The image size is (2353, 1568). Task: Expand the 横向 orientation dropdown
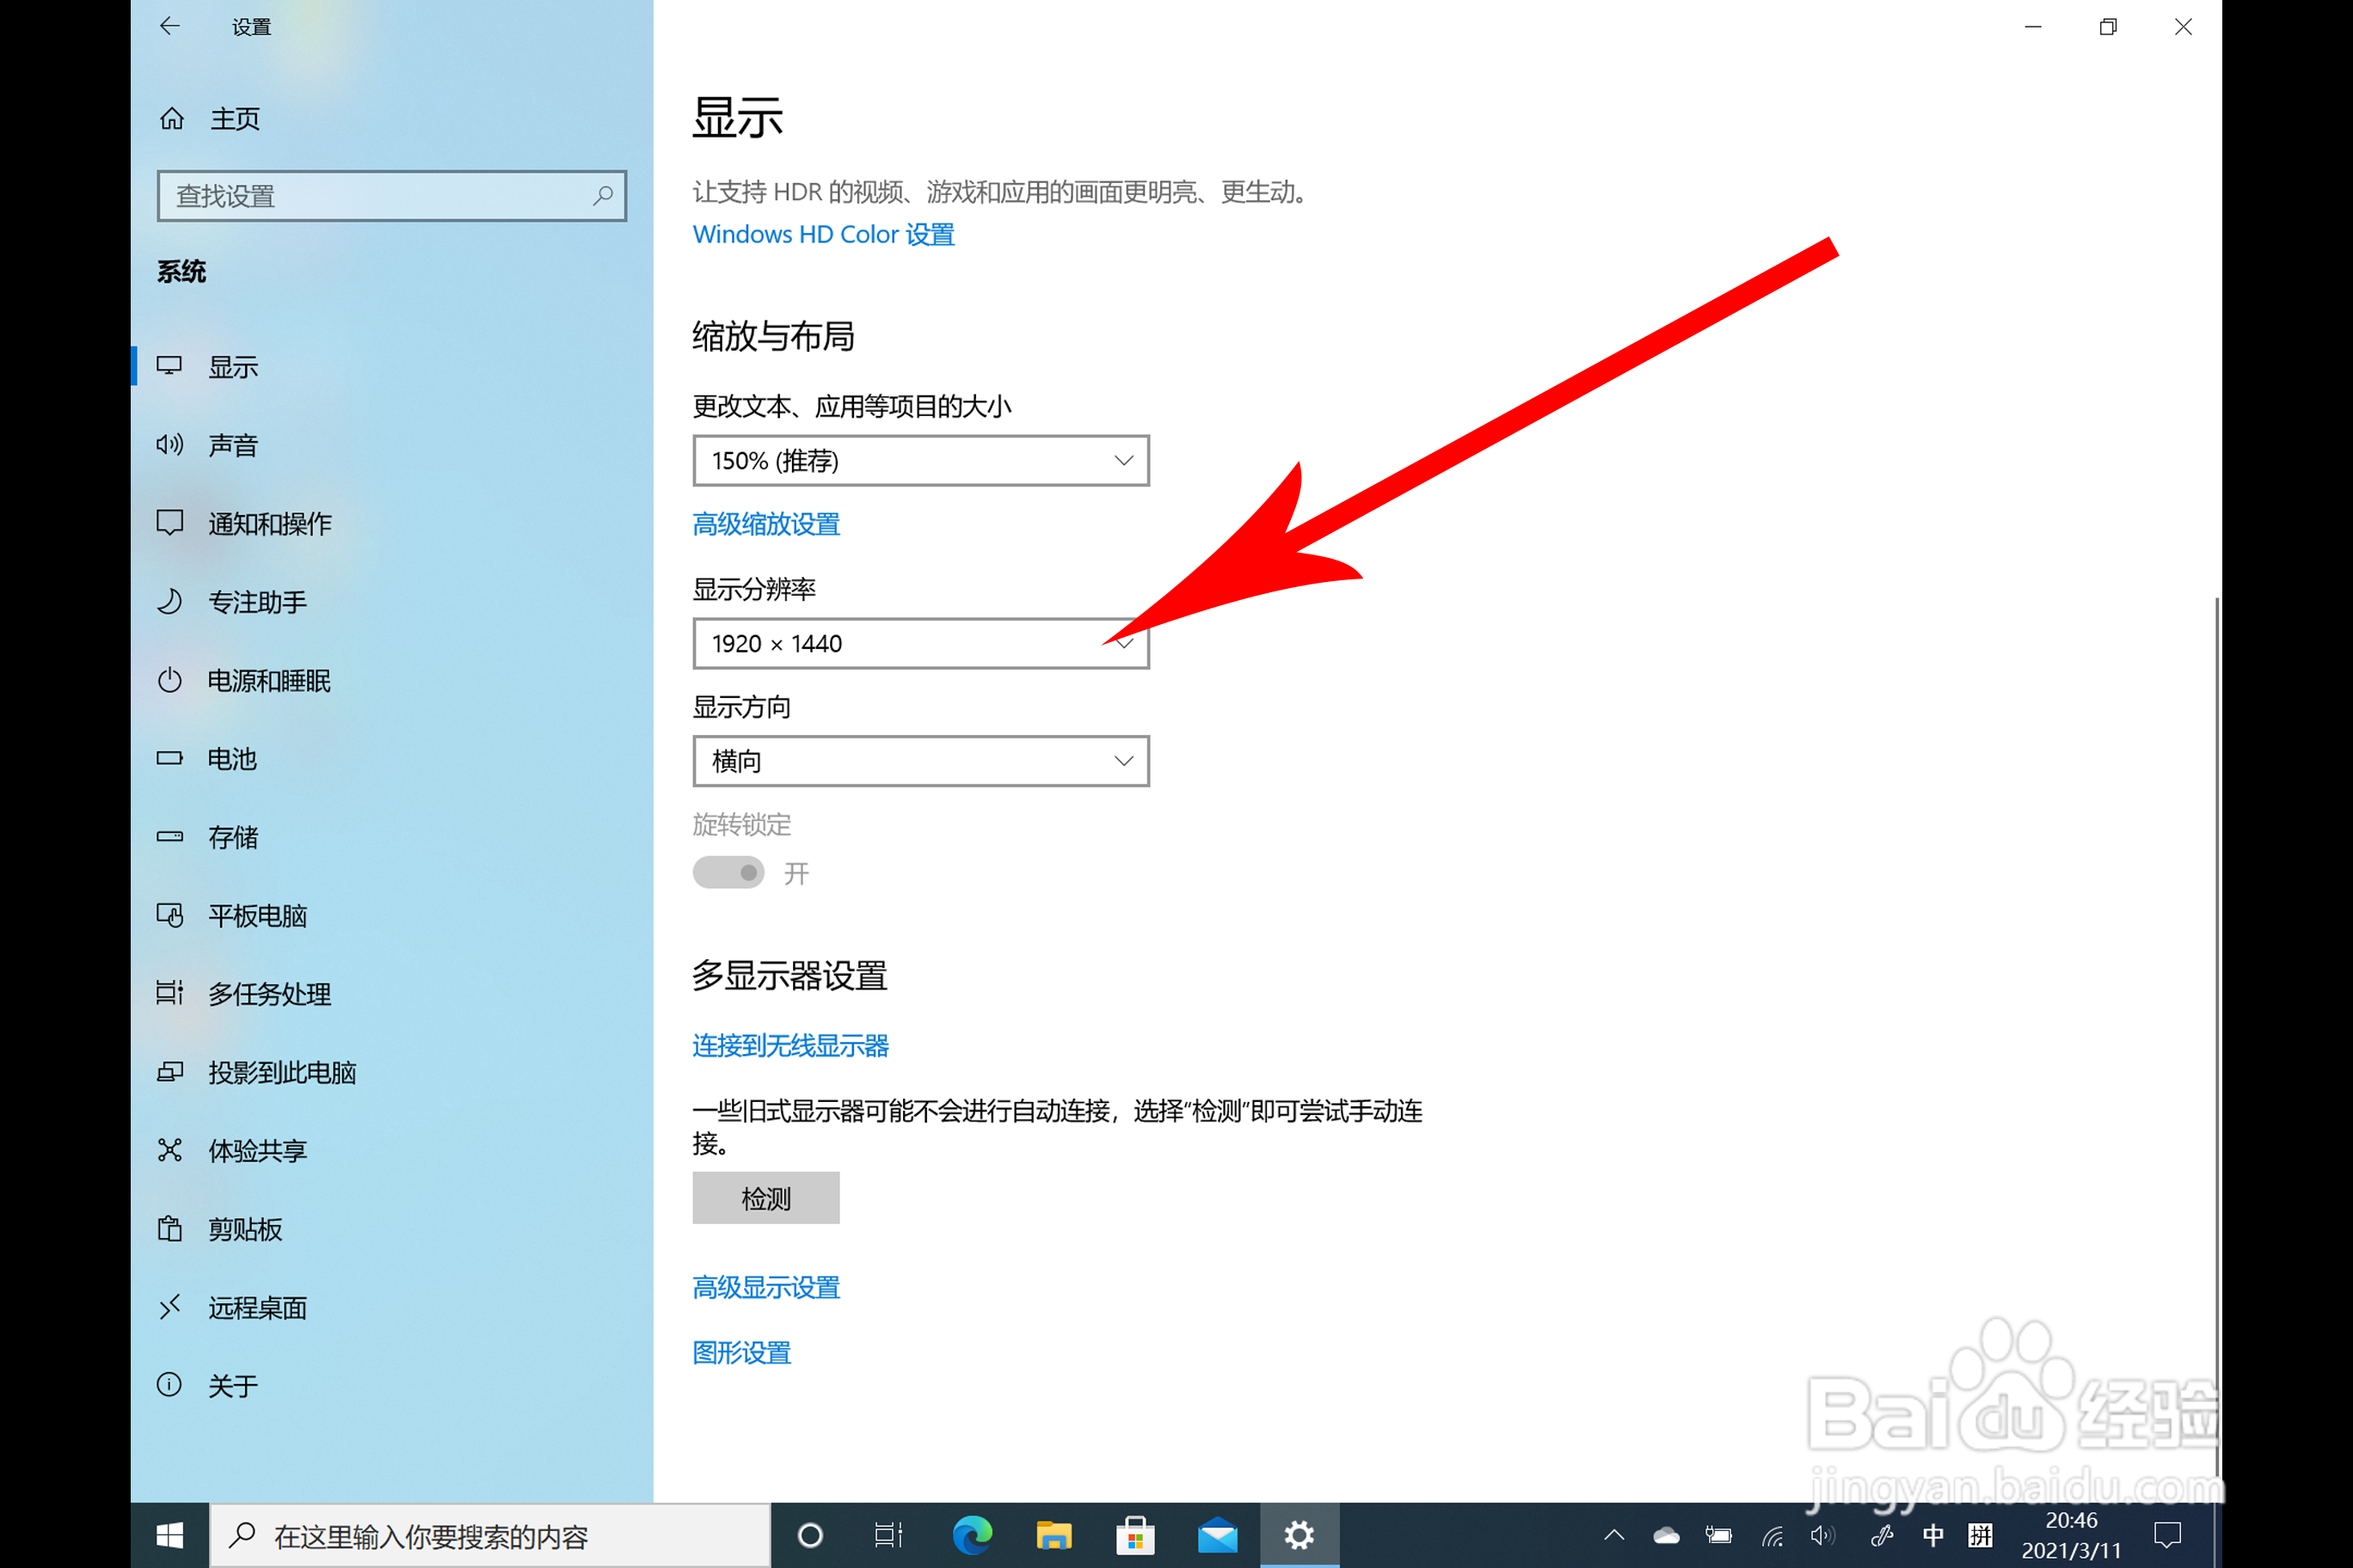(920, 761)
